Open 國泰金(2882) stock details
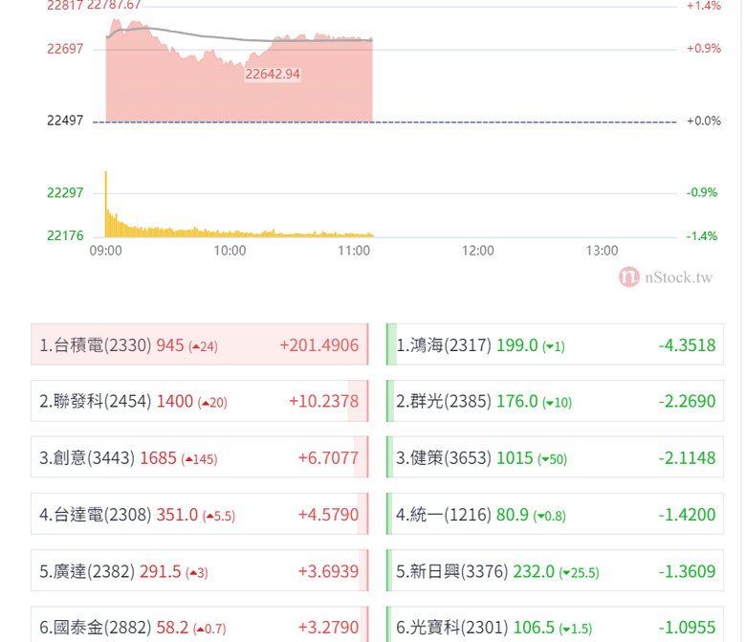This screenshot has height=642, width=746. (x=200, y=625)
